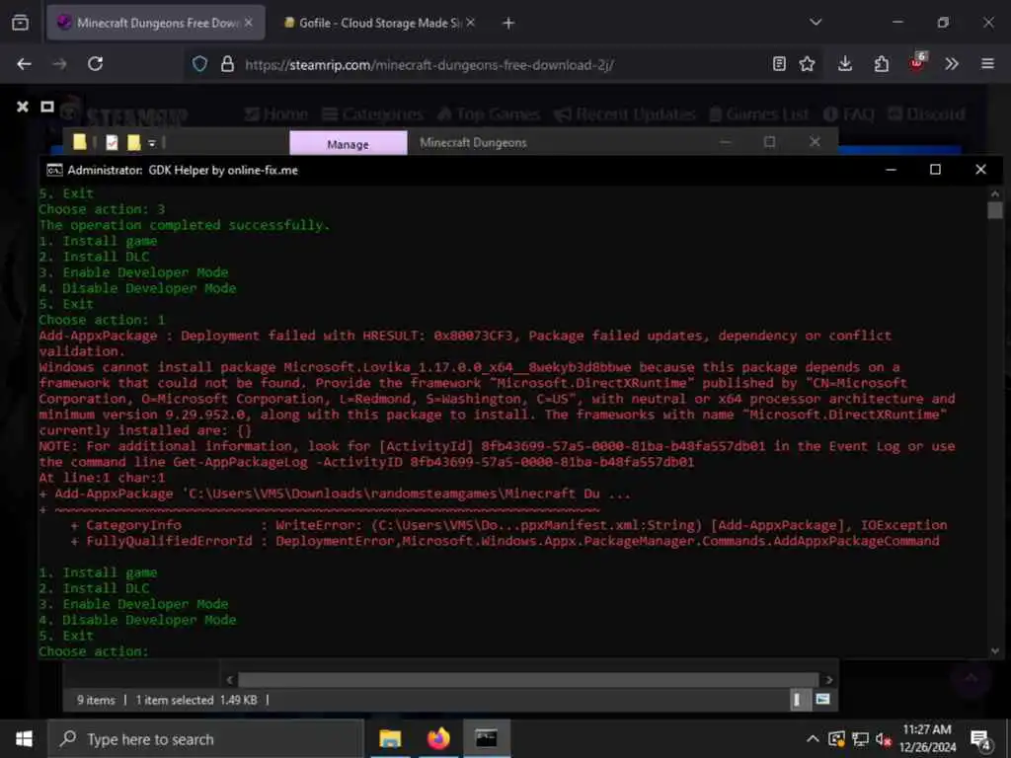Close the Minecraft Dungeons Free Download tab
This screenshot has height=758, width=1011.
coord(248,23)
